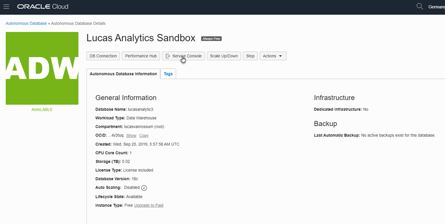Viewport: 445px width, 224px height.
Task: Open the Germany region selector
Action: click(436, 7)
